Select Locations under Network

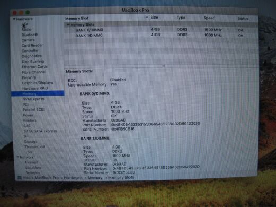(33, 167)
